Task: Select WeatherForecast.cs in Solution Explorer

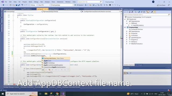Action: tap(137, 44)
